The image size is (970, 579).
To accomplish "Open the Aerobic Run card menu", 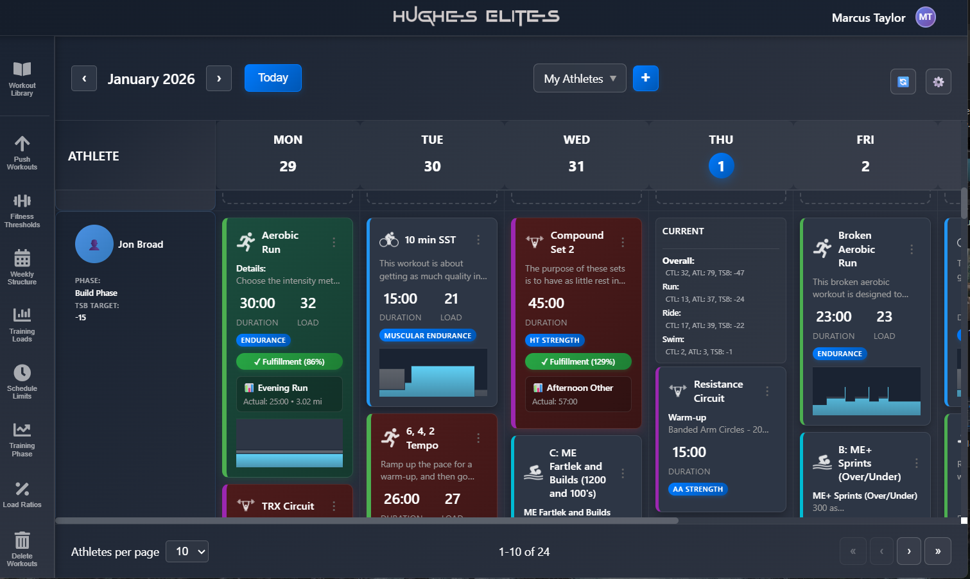I will pyautogui.click(x=333, y=242).
